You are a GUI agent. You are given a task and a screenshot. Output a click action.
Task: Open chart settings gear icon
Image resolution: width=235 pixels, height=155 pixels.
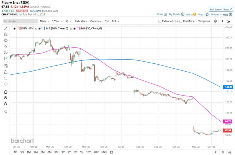coord(215,21)
